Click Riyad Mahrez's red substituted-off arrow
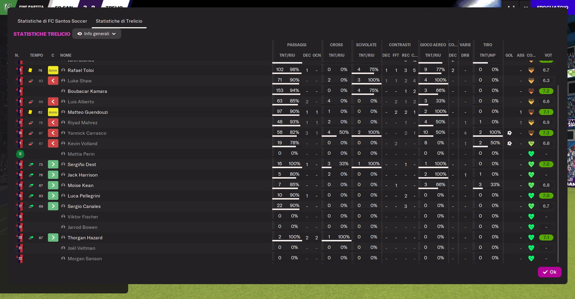575x299 pixels. [x=53, y=123]
